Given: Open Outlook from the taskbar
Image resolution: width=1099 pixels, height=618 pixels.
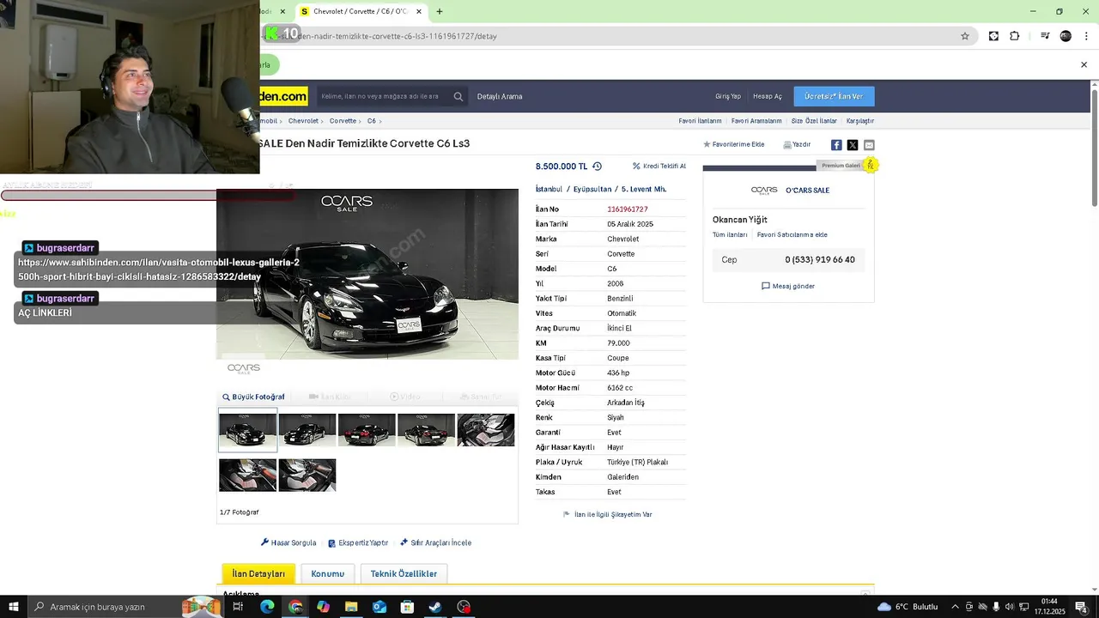Looking at the screenshot, I should coord(379,607).
